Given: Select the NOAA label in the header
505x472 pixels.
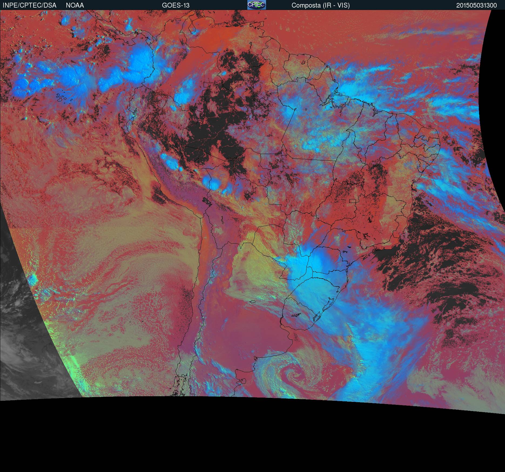Looking at the screenshot, I should [x=75, y=5].
